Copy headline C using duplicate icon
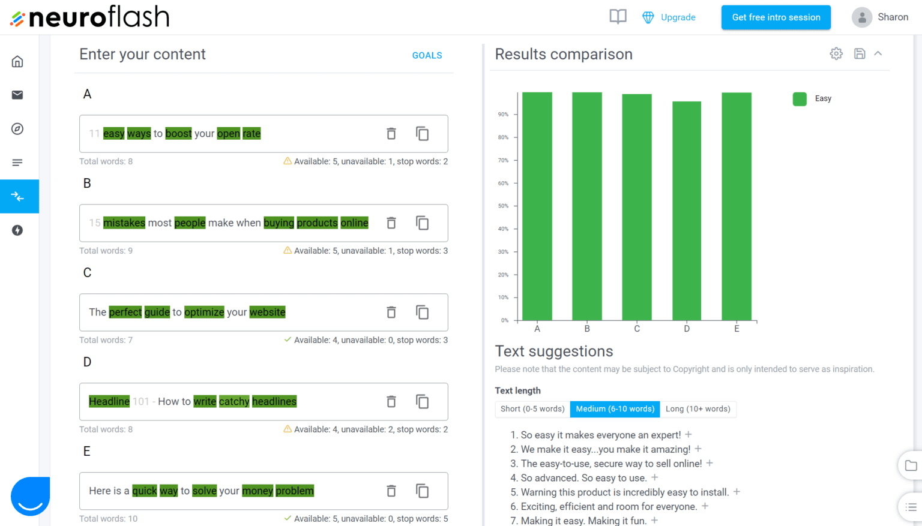The width and height of the screenshot is (922, 526). 423,312
